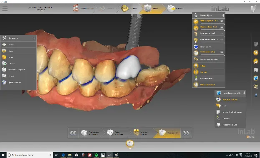The width and height of the screenshot is (260, 158).
Task: Choose the Variación Biogenérica tool
Action: [x=18, y=69]
